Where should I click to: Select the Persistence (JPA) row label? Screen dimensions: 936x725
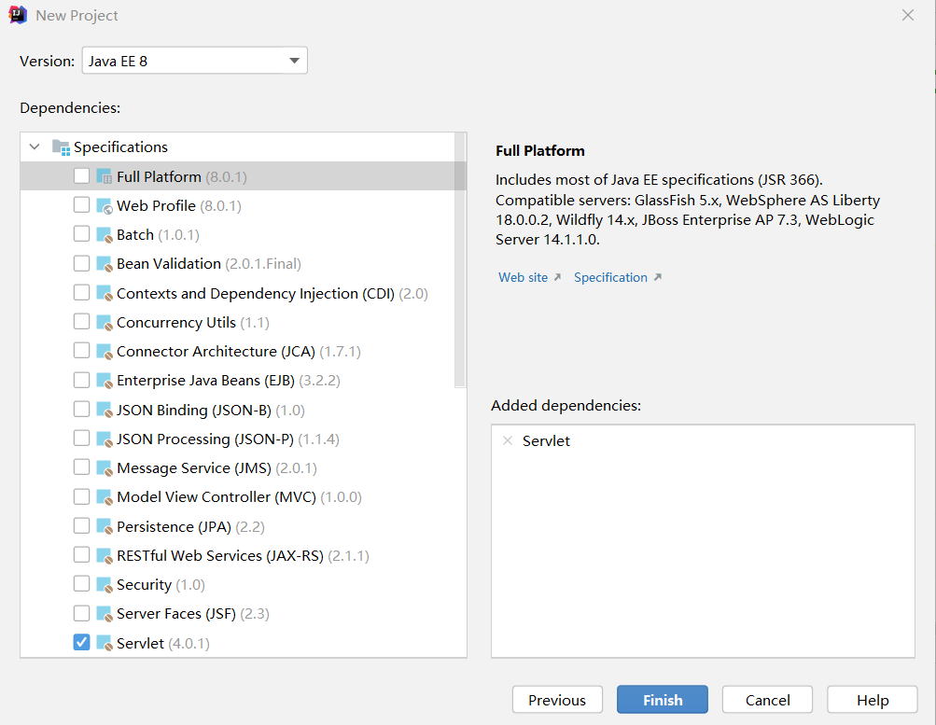click(190, 527)
